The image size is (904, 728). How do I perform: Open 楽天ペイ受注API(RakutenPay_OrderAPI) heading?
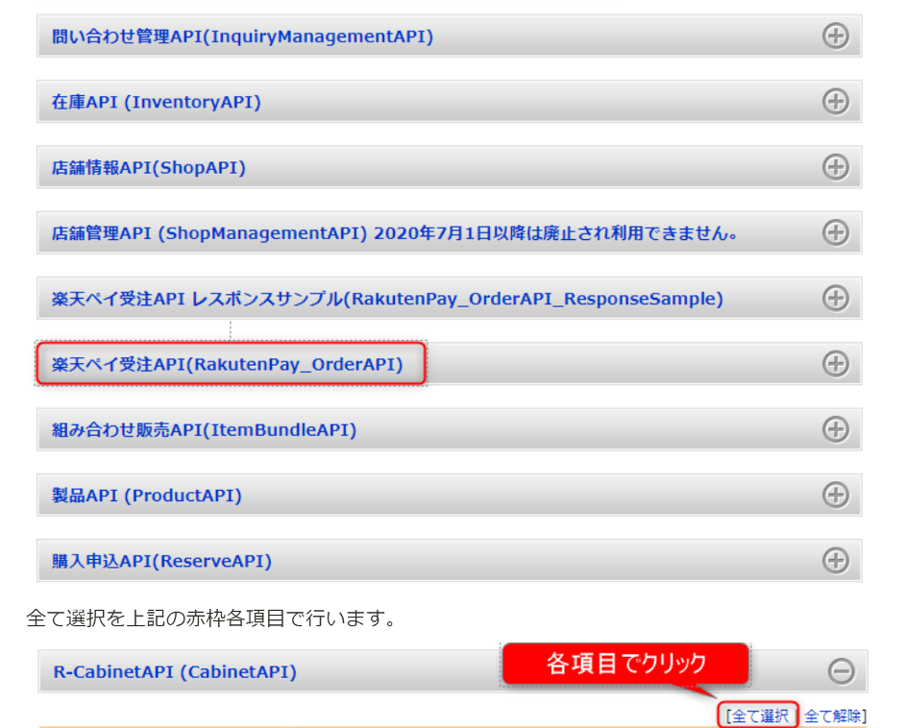point(227,364)
